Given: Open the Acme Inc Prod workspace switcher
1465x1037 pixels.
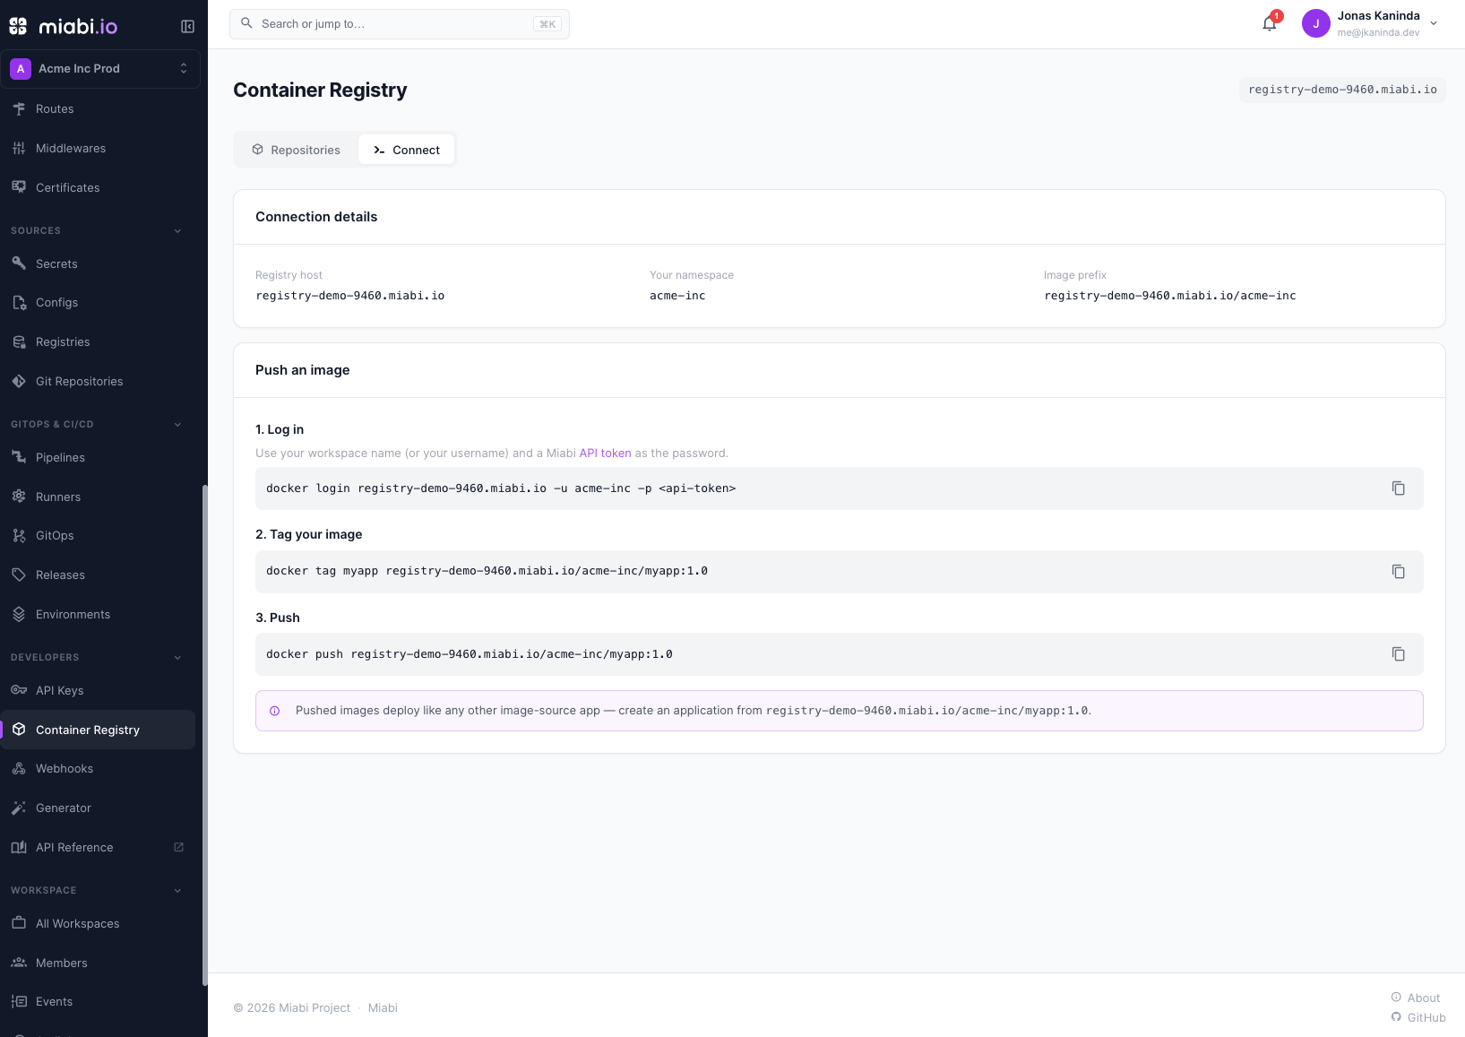Looking at the screenshot, I should point(100,69).
